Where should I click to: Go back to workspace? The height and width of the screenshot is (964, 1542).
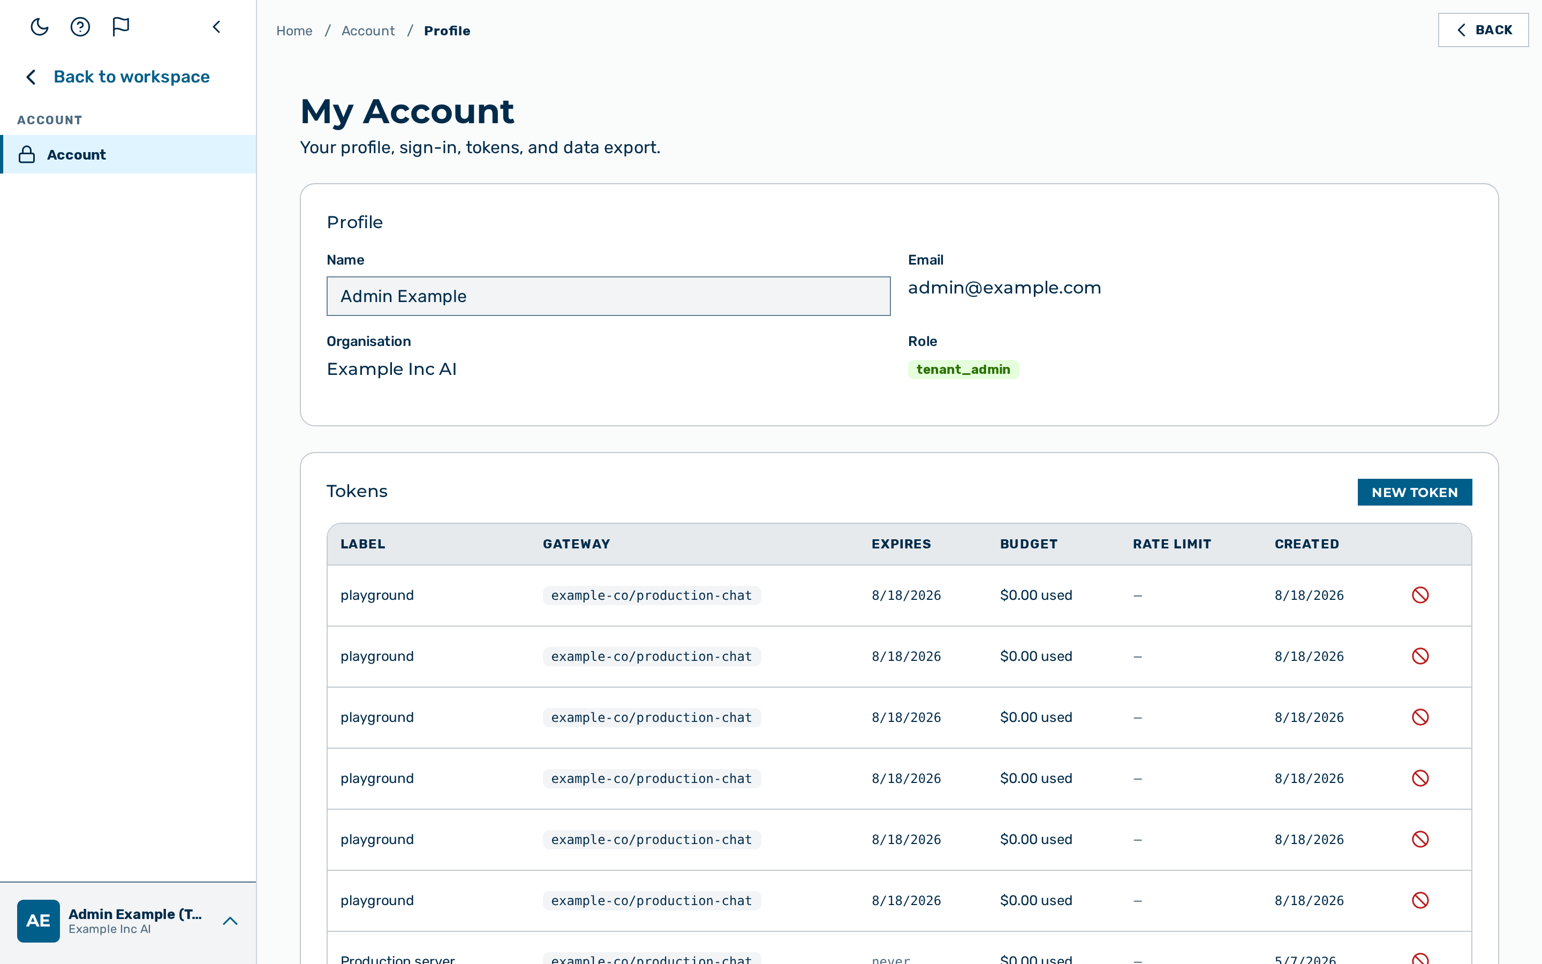tap(117, 77)
